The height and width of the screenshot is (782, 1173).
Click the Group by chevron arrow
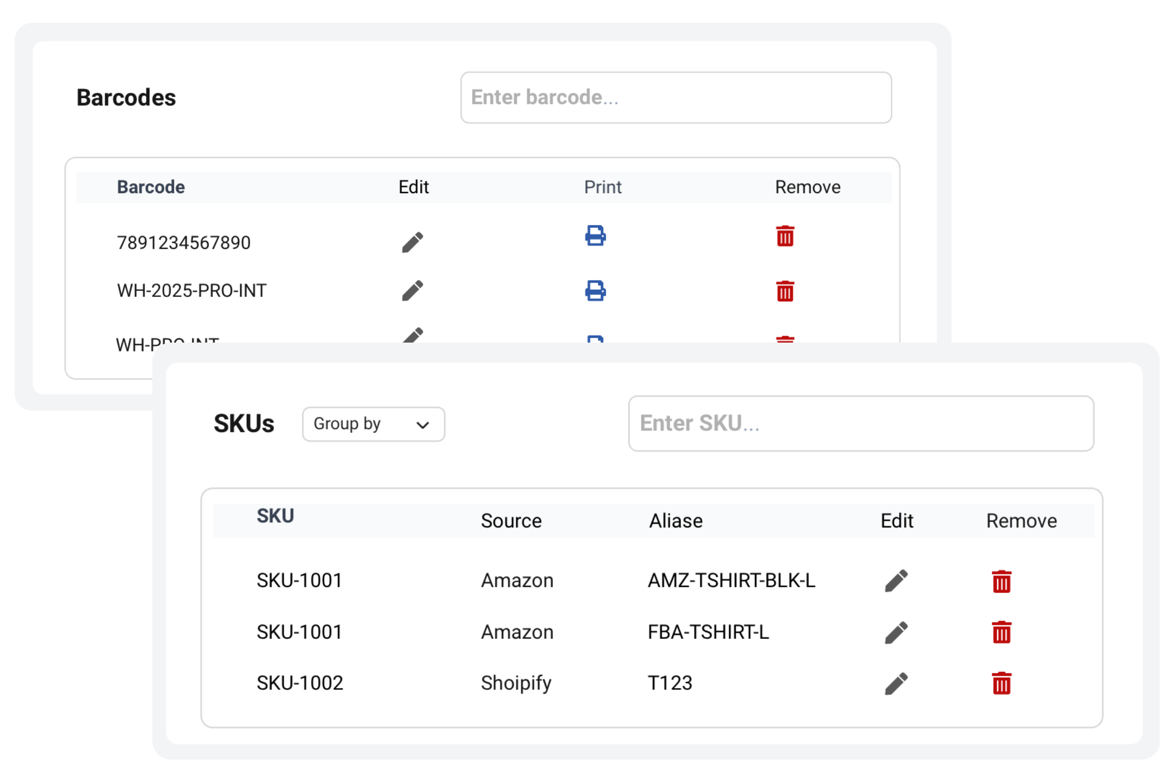click(422, 425)
